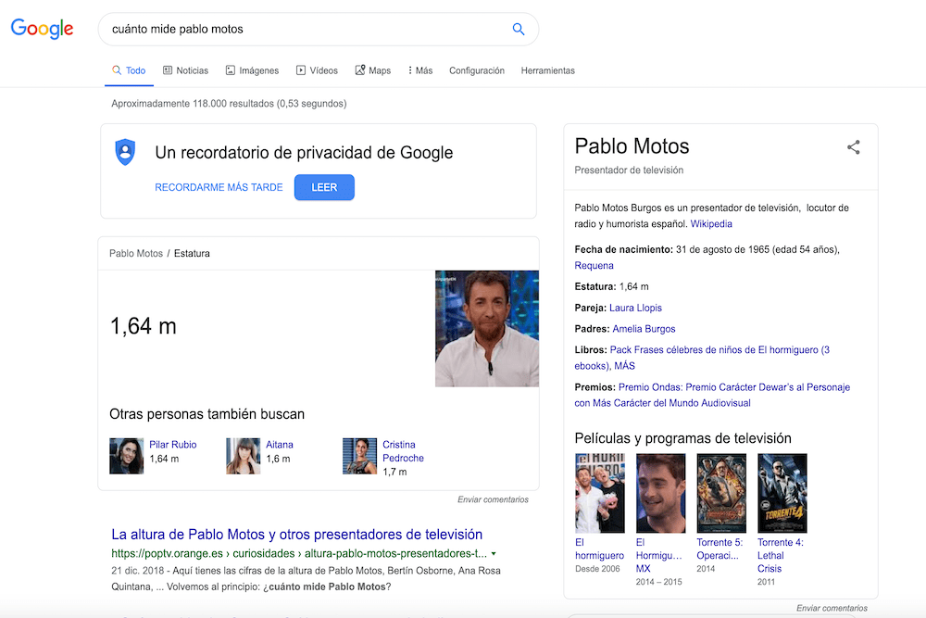Click the share icon in Pablo Motos panel

click(x=853, y=146)
